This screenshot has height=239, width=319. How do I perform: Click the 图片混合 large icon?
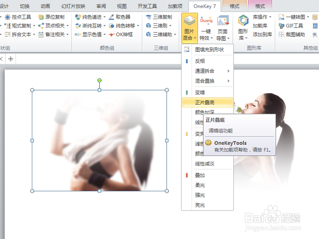click(189, 21)
